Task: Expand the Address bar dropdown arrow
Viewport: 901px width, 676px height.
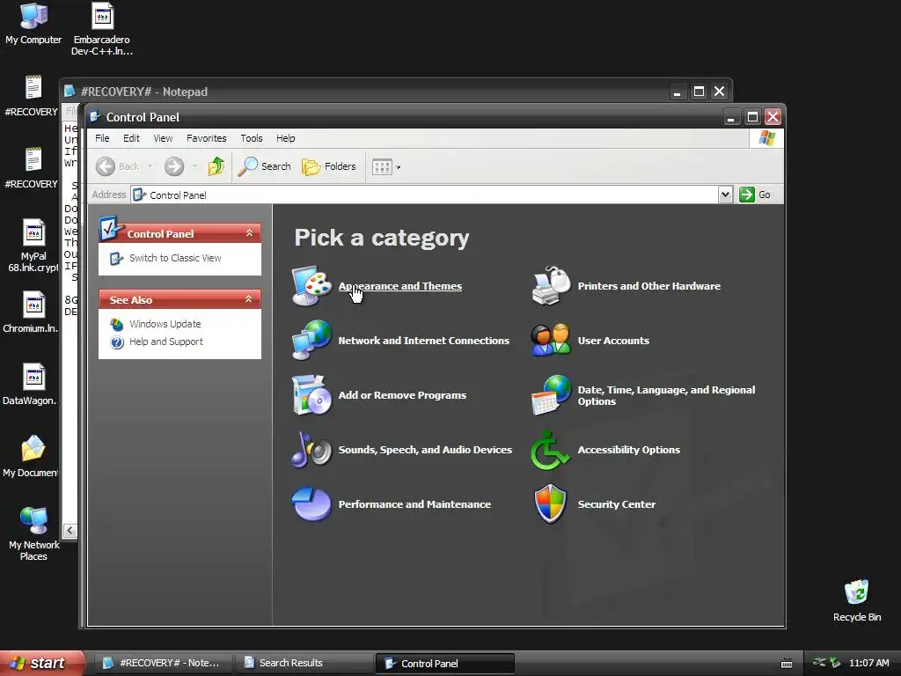Action: [x=725, y=195]
